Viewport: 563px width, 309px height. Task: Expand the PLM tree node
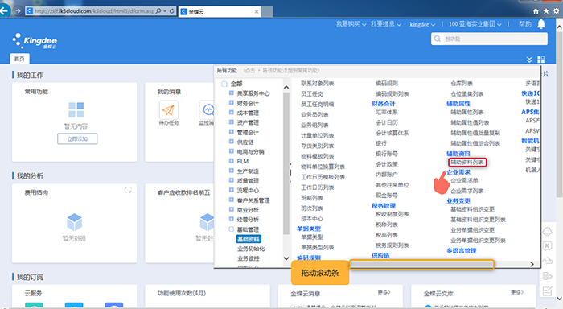(232, 161)
